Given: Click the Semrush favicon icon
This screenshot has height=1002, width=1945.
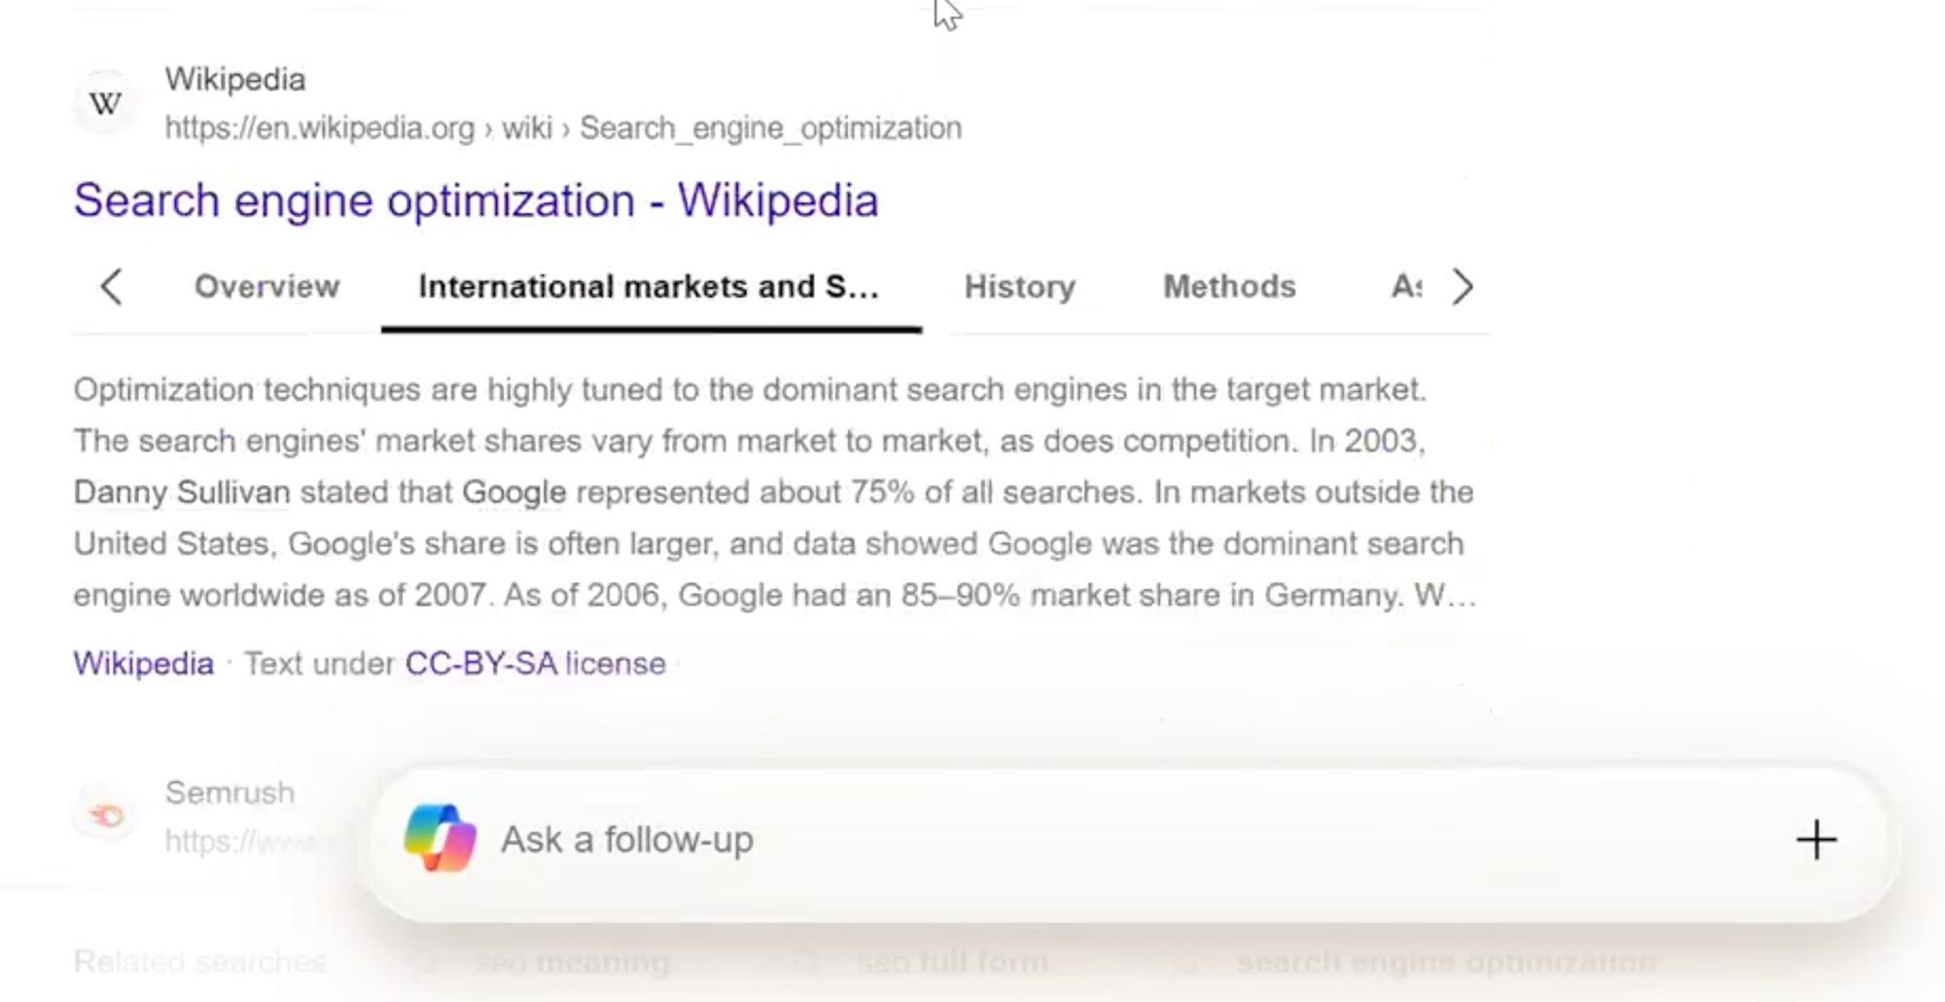Looking at the screenshot, I should pos(106,815).
